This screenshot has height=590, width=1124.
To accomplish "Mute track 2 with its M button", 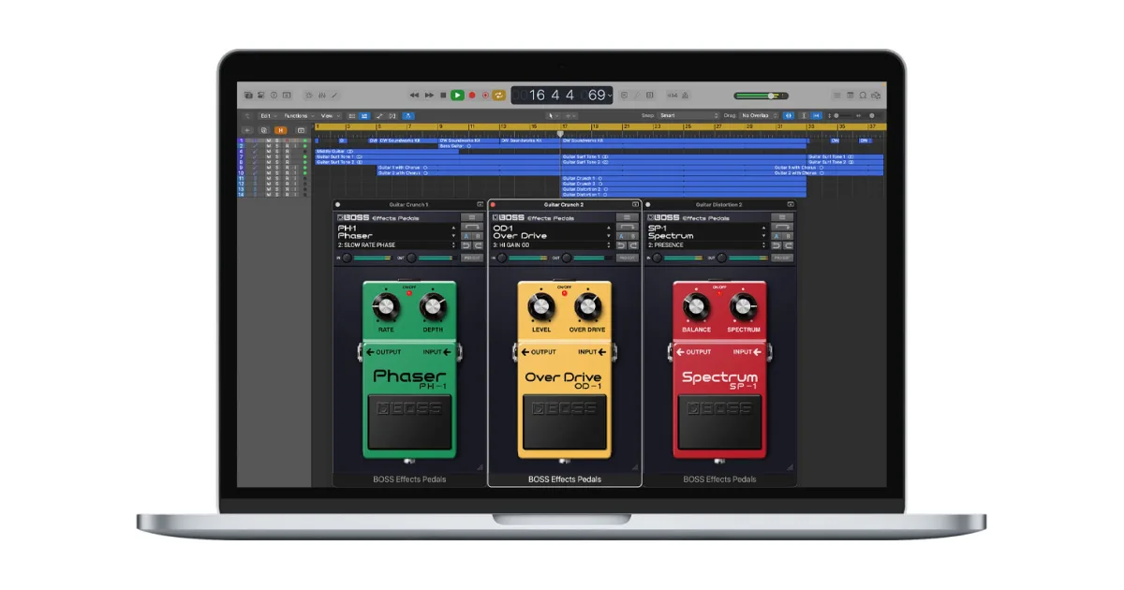I will pyautogui.click(x=268, y=146).
